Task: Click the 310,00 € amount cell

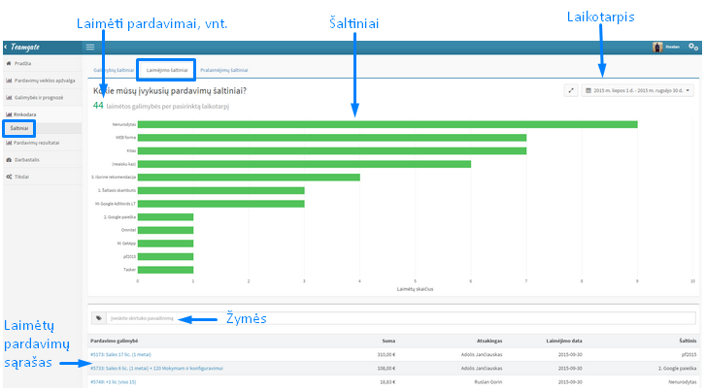Action: 386,354
